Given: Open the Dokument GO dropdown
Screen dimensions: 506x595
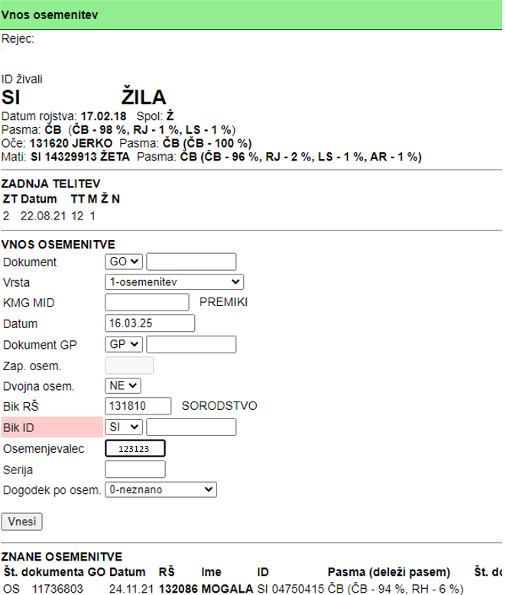Looking at the screenshot, I should (124, 262).
